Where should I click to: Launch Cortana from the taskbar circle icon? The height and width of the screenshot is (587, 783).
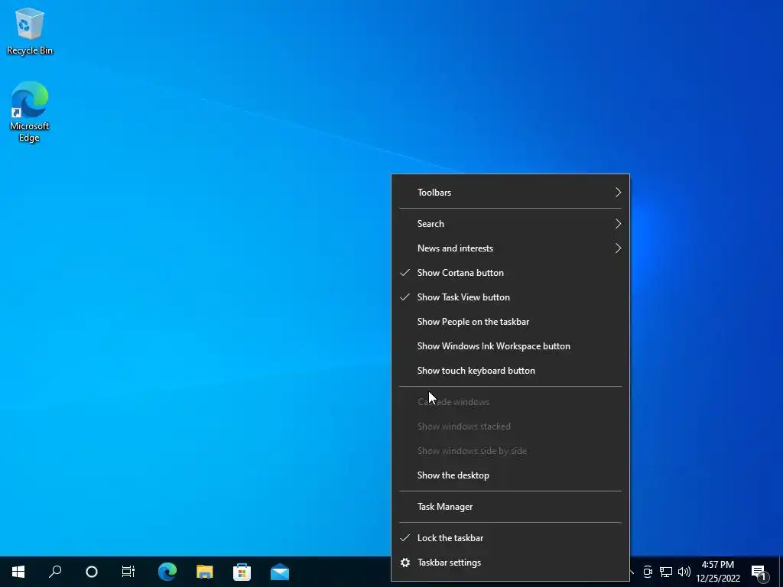92,572
